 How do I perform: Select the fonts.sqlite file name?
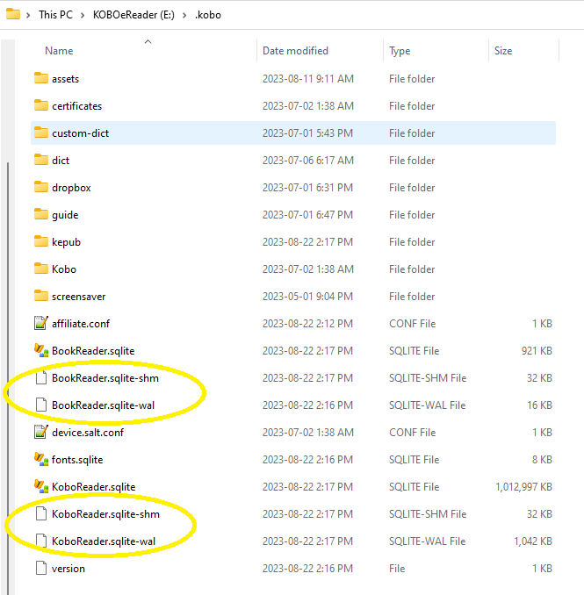pos(77,460)
